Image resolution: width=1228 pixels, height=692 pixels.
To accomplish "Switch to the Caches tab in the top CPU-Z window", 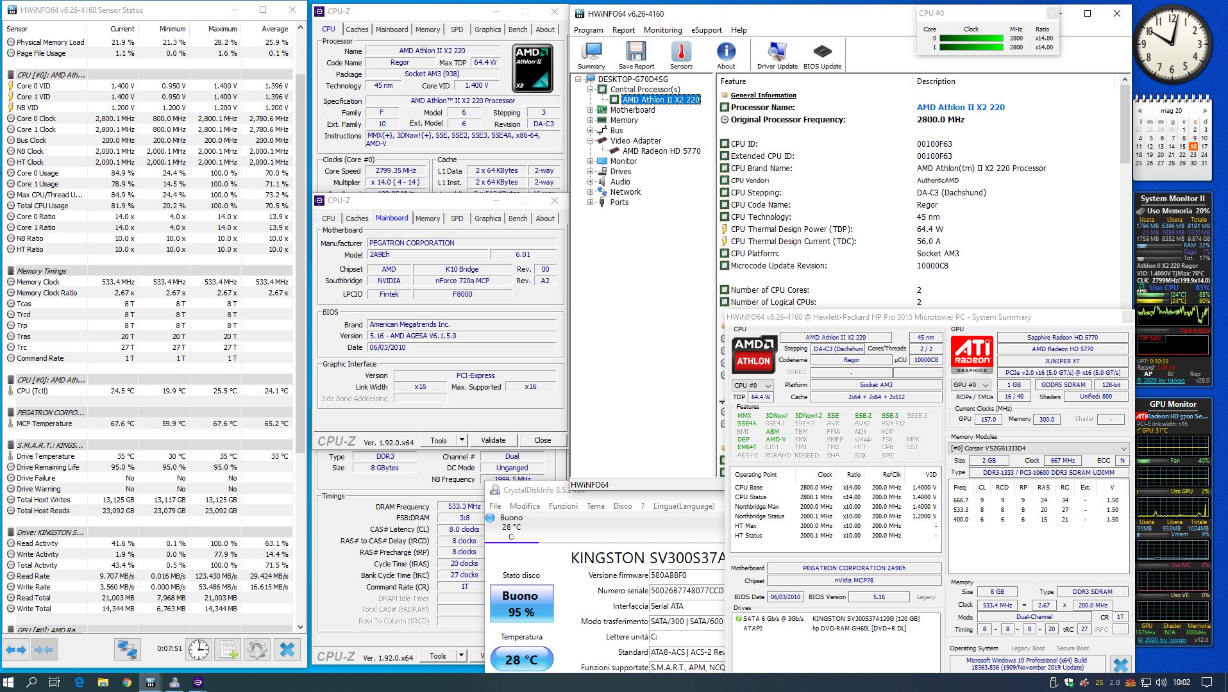I will coord(357,29).
